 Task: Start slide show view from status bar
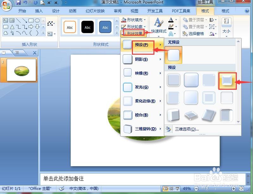point(177,189)
